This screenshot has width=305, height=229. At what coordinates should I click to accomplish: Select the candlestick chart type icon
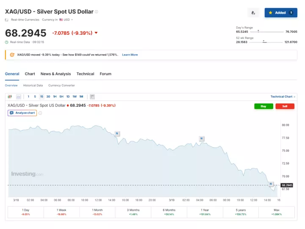pyautogui.click(x=11, y=97)
